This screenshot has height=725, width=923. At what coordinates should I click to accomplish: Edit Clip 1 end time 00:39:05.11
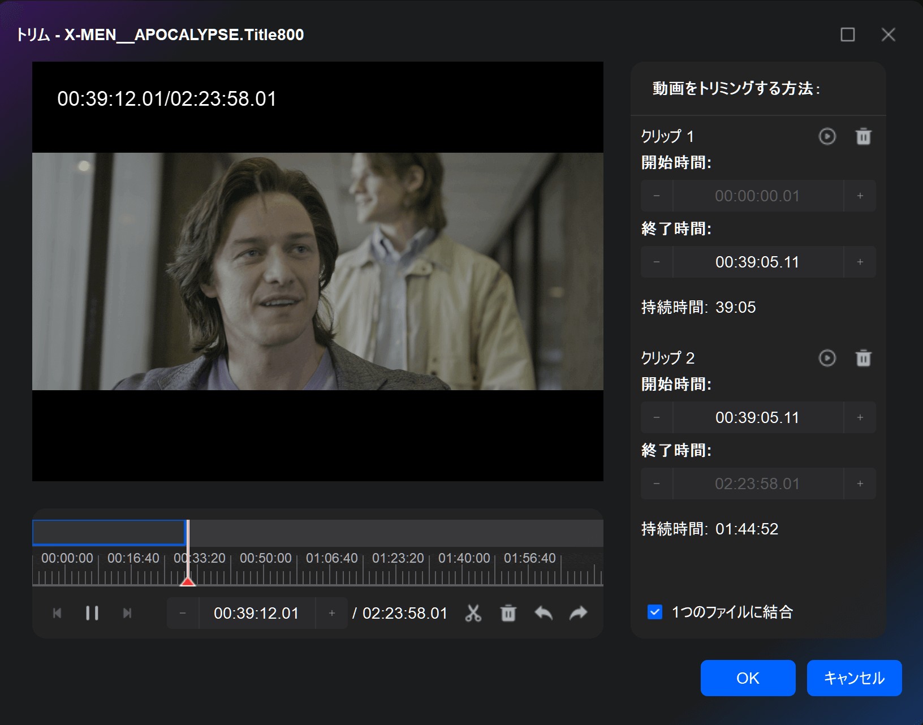(758, 262)
